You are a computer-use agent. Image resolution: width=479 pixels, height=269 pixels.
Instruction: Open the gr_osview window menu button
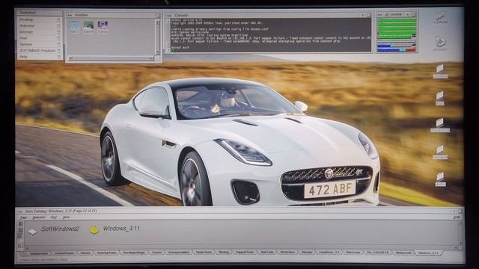pos(379,15)
